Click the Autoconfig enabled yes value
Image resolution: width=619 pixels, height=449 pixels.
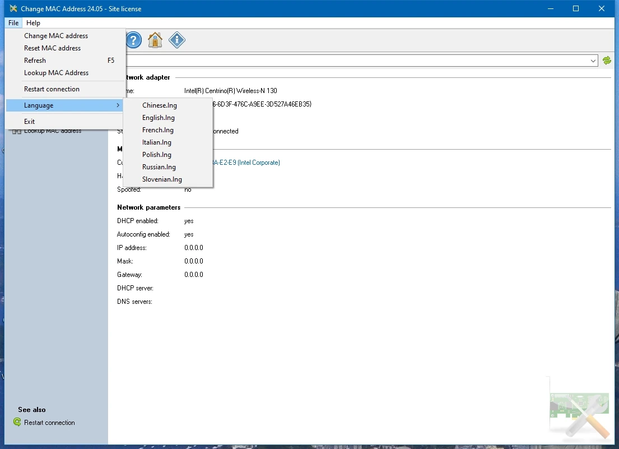click(x=189, y=234)
